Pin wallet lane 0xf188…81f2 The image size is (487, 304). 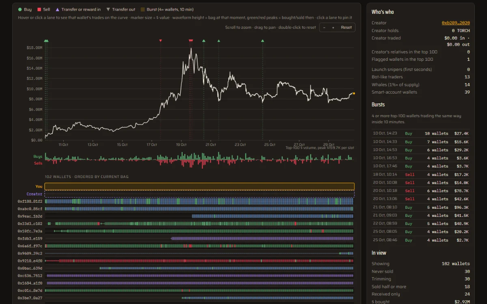coord(199,201)
